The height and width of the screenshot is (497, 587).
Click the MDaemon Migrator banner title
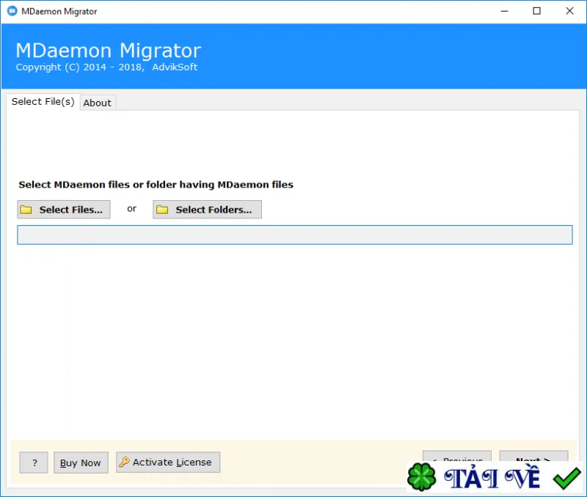tap(109, 51)
